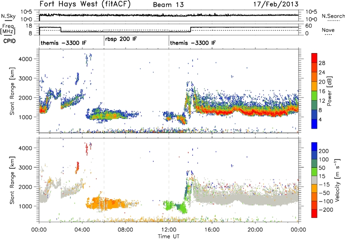
Task: Click the '12:00' time tick label
Action: 169,230
